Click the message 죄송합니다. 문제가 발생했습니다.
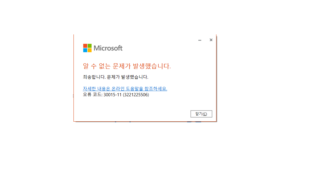 [116, 77]
